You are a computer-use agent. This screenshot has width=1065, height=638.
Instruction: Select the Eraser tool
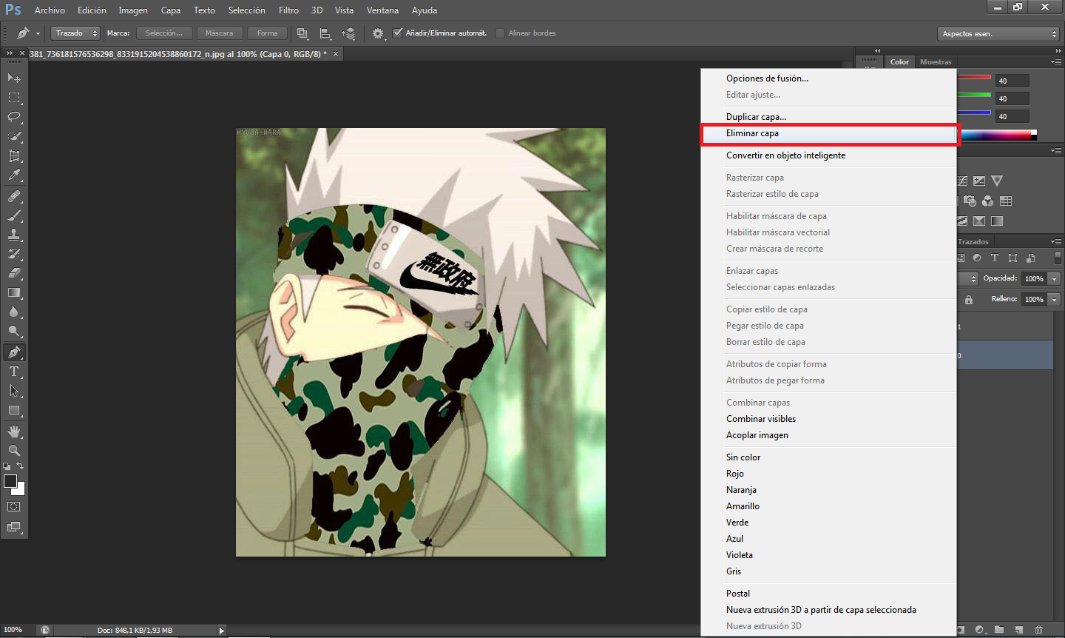(14, 273)
